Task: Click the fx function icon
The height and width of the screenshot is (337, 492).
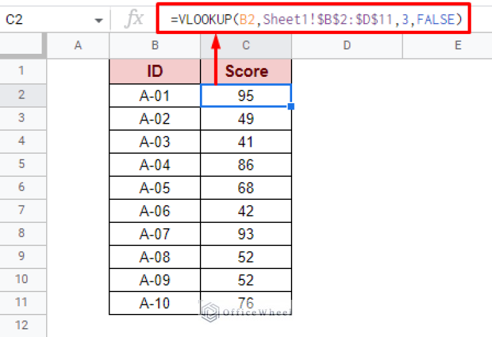Action: (x=134, y=20)
